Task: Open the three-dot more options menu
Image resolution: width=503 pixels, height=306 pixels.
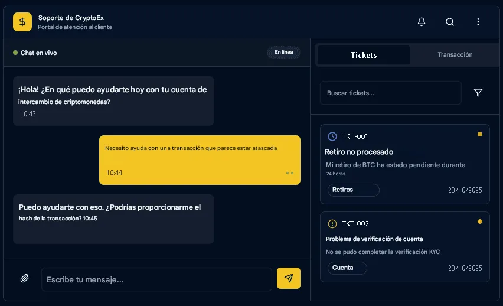Action: tap(478, 22)
